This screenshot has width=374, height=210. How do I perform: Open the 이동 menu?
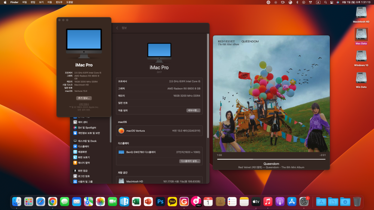click(x=50, y=2)
